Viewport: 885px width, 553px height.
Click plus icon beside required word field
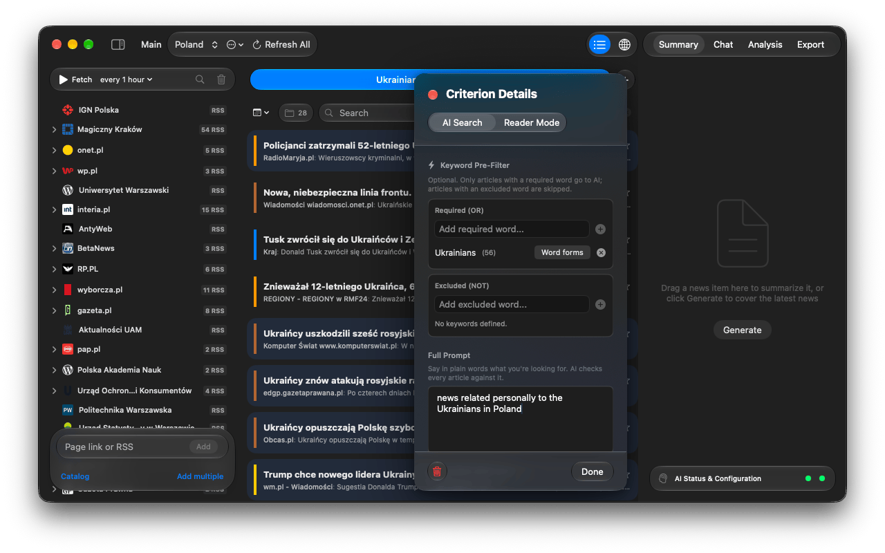tap(600, 229)
